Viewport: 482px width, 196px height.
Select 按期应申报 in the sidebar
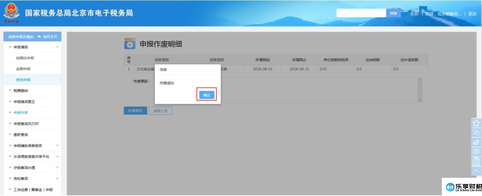(25, 58)
